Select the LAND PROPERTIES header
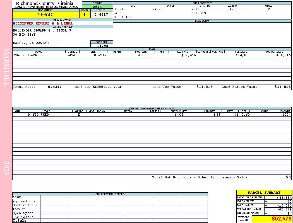 tap(202, 3)
